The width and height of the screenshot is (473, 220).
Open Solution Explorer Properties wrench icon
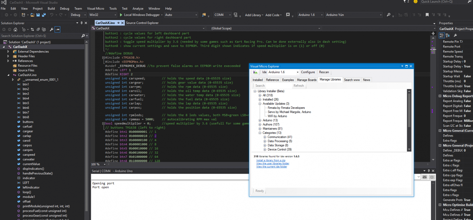(x=51, y=29)
